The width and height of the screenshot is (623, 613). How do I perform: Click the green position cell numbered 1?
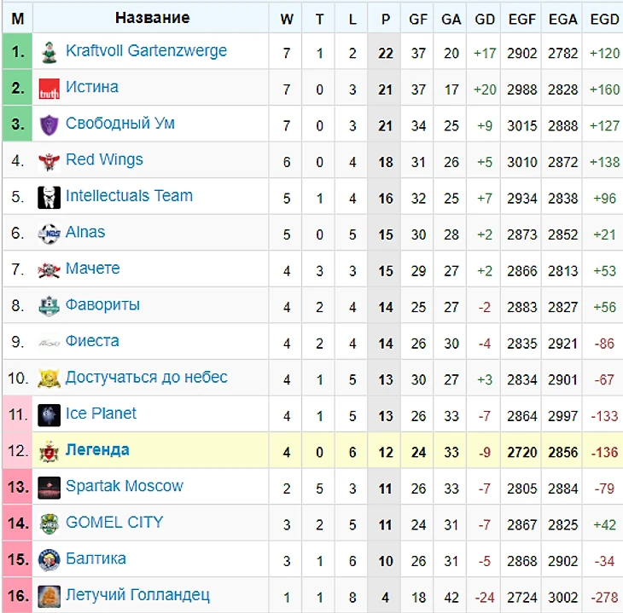(x=18, y=53)
